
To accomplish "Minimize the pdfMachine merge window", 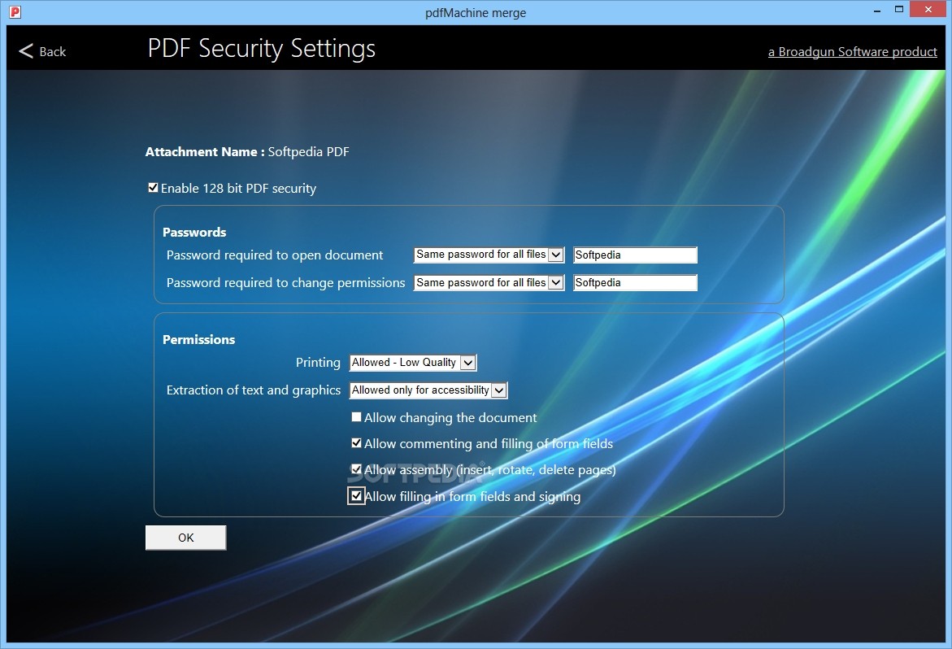I will 876,11.
